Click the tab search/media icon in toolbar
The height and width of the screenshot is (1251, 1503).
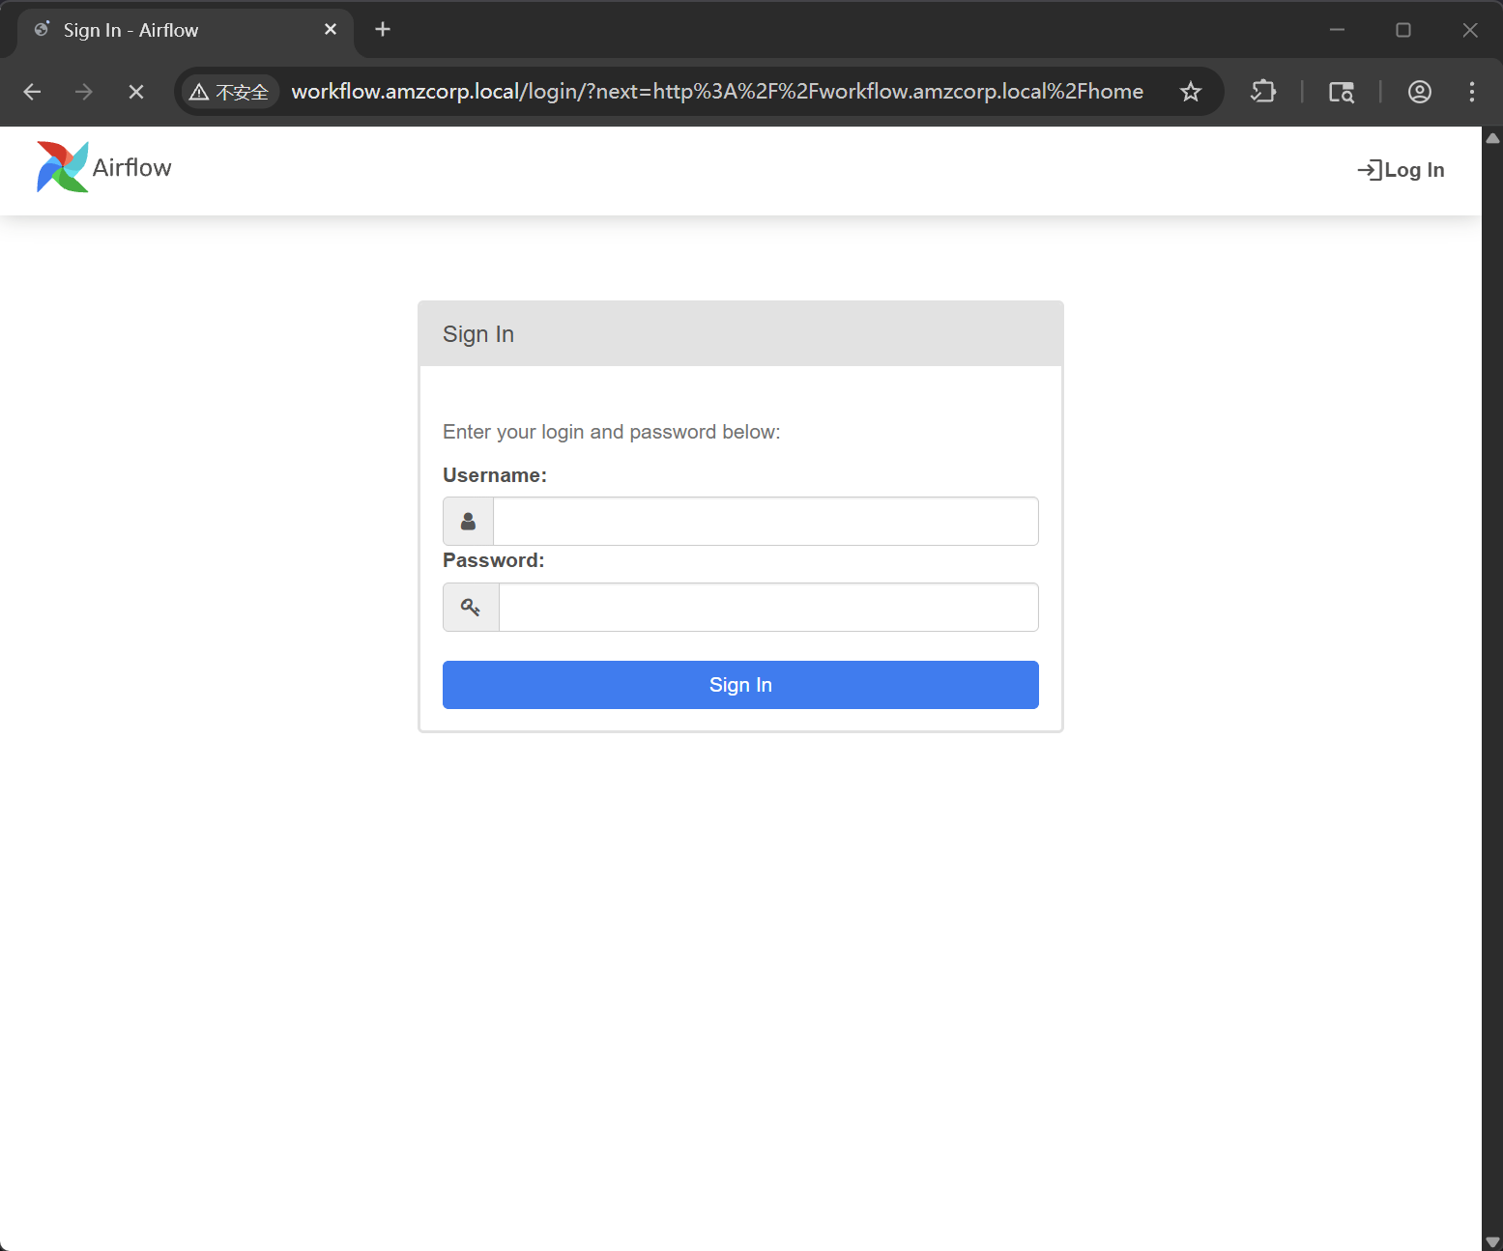tap(1341, 92)
